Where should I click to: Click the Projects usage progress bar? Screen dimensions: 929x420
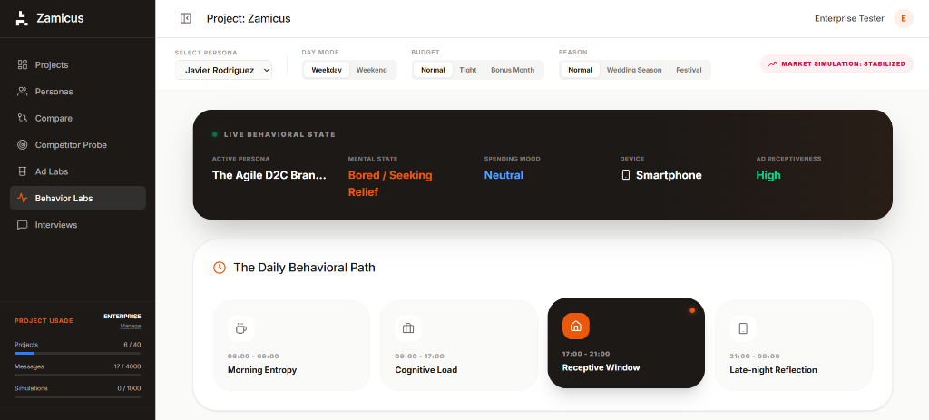coord(78,353)
